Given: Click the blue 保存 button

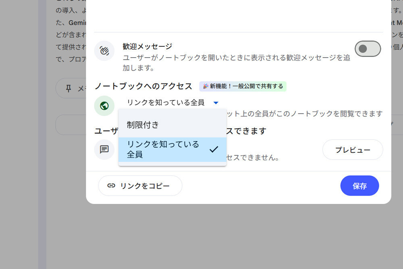Looking at the screenshot, I should pos(359,186).
